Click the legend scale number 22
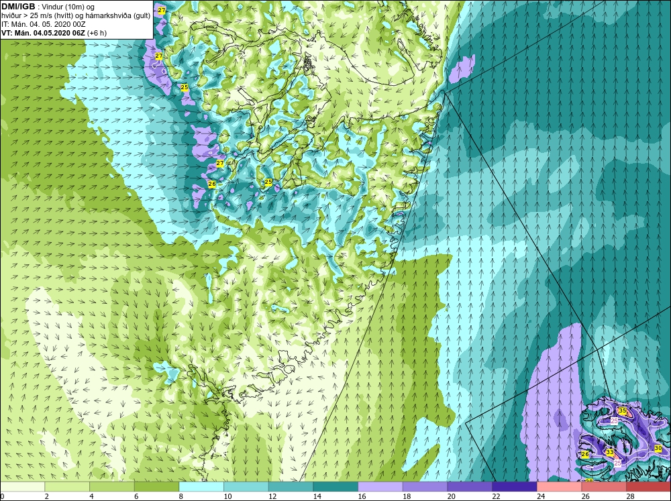 [x=496, y=496]
